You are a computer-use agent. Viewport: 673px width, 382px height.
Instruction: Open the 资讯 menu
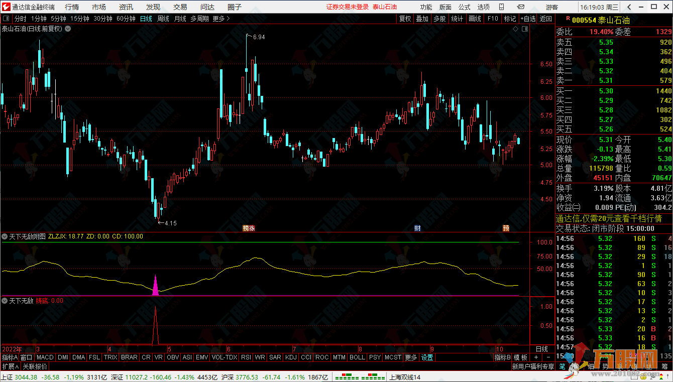click(126, 7)
